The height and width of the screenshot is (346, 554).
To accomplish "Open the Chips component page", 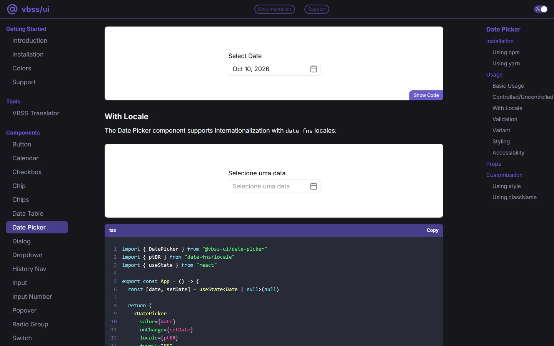I will [20, 200].
